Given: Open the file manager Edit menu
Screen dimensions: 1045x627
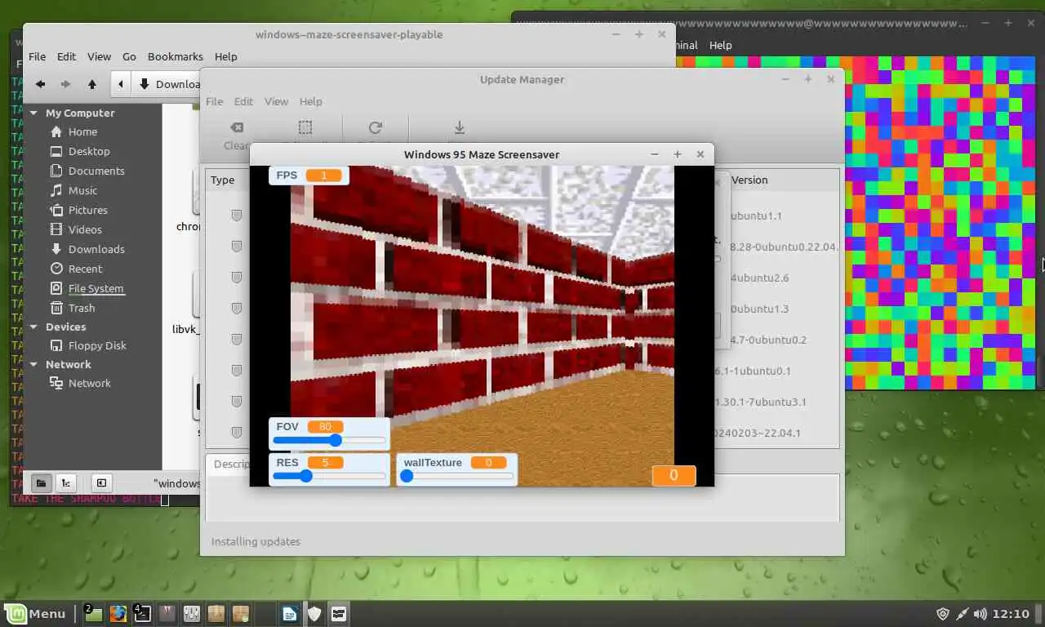Looking at the screenshot, I should coord(66,56).
